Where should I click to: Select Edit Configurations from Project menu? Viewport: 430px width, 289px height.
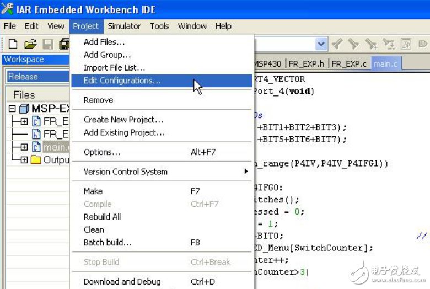(x=122, y=81)
